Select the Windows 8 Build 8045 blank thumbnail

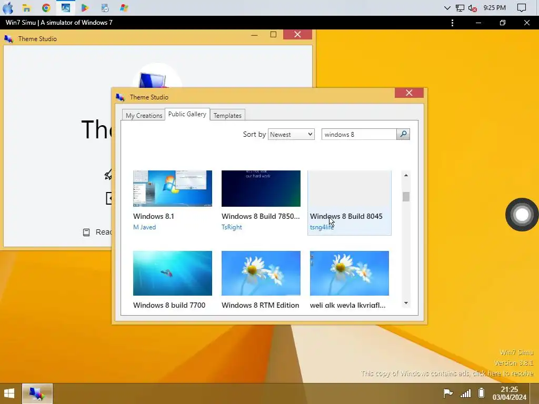(350, 188)
